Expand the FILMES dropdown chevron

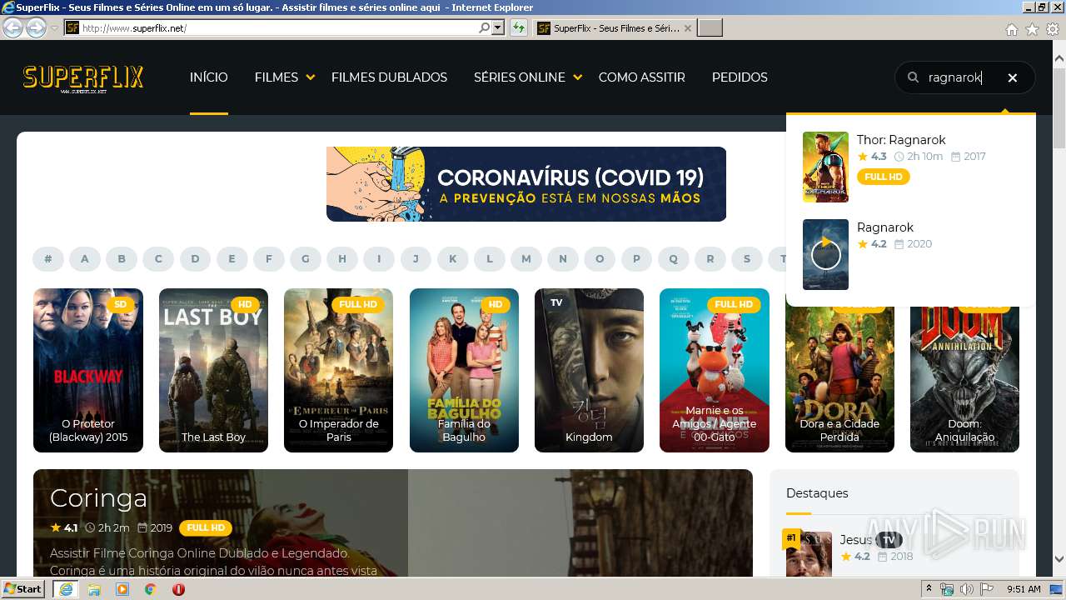pos(311,77)
